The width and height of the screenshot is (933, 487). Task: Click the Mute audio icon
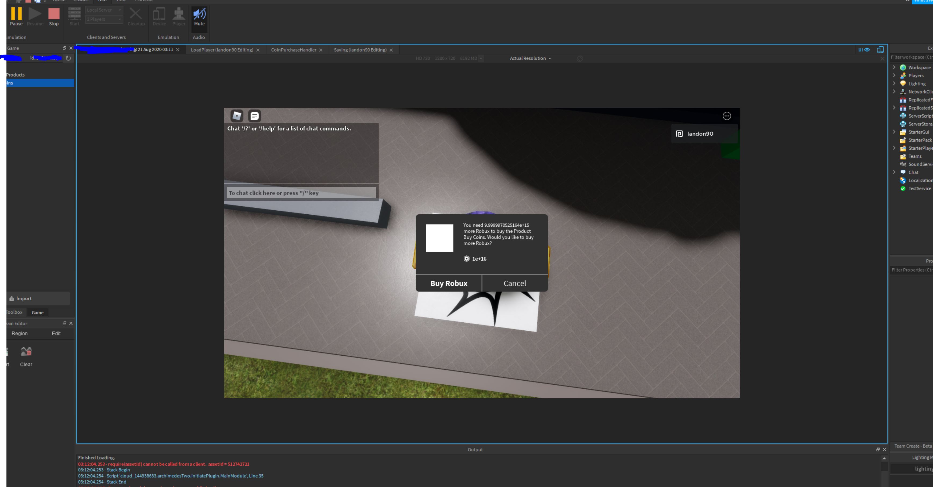pyautogui.click(x=199, y=16)
